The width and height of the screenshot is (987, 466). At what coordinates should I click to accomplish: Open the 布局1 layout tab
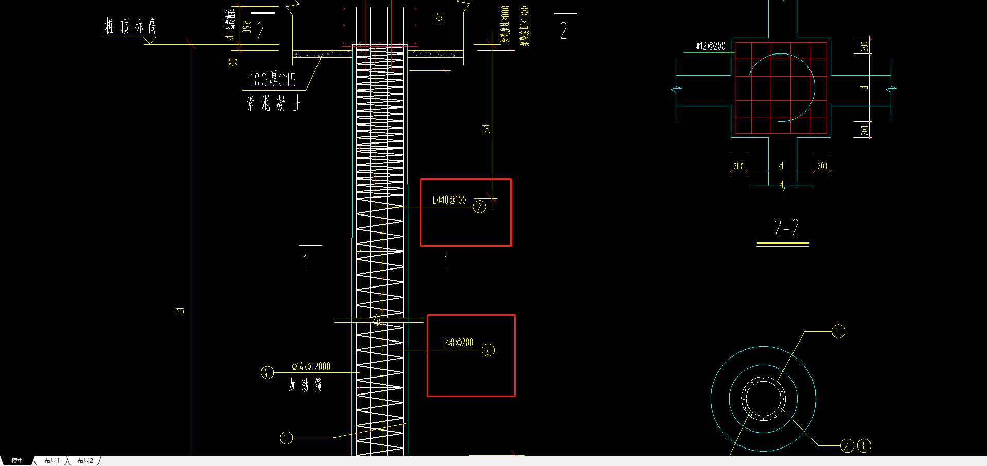coord(51,461)
